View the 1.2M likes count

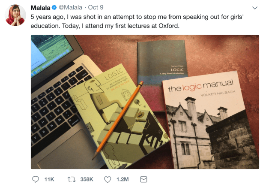(x=123, y=179)
